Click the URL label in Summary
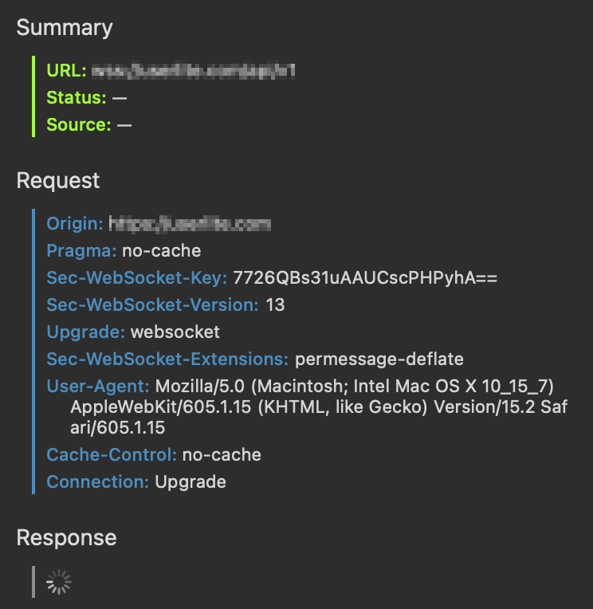The image size is (593, 609). (x=66, y=71)
